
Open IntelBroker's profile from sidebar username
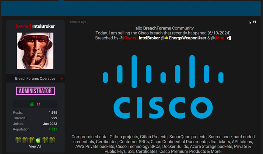click(44, 26)
